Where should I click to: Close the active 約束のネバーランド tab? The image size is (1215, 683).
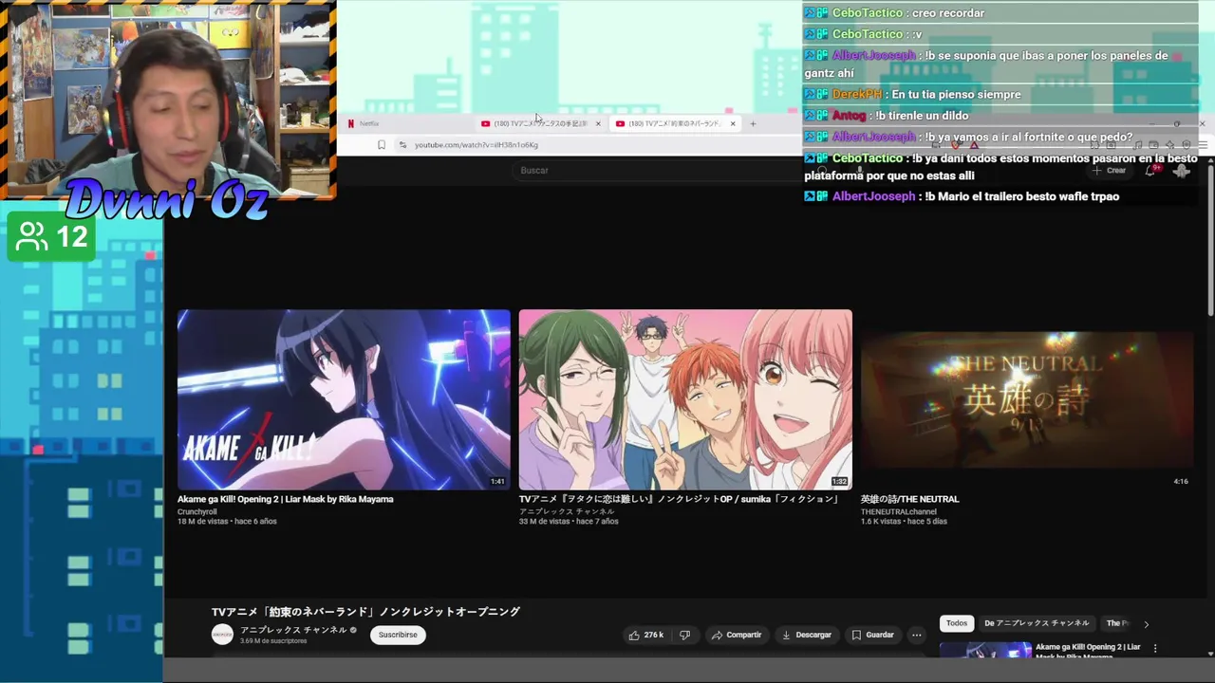click(733, 123)
